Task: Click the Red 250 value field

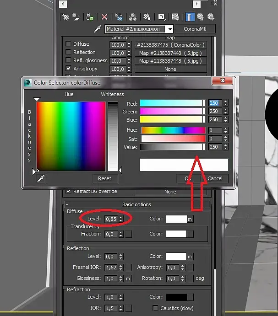Action: pos(215,103)
